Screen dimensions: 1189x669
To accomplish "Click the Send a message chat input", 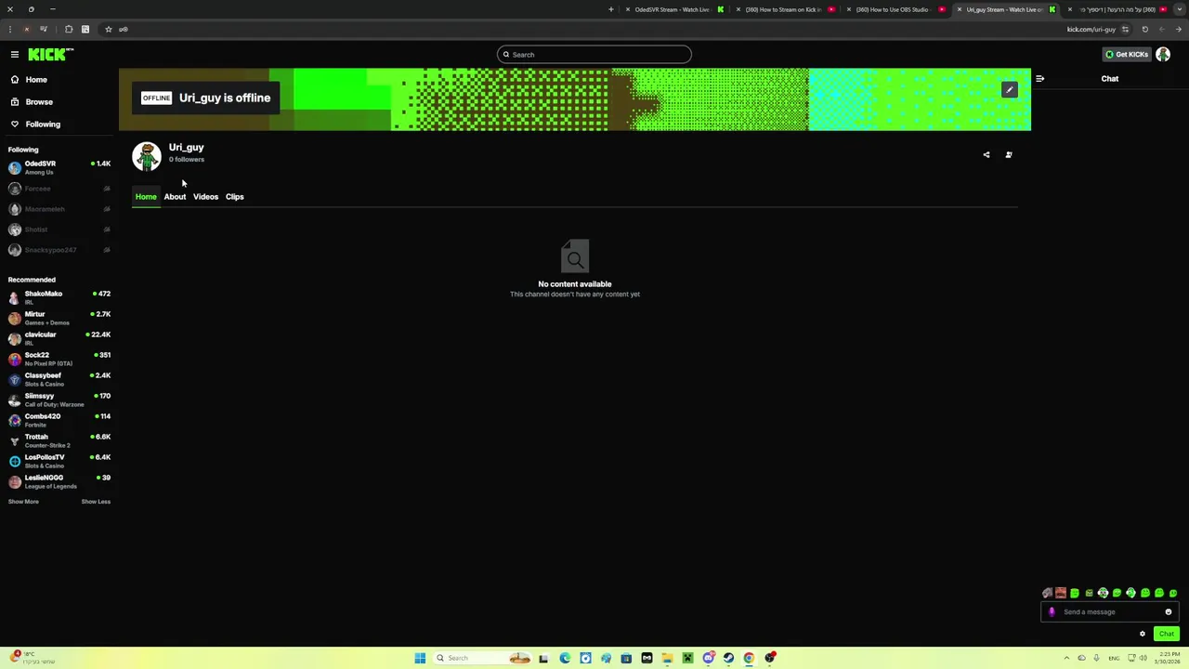I will (1110, 612).
